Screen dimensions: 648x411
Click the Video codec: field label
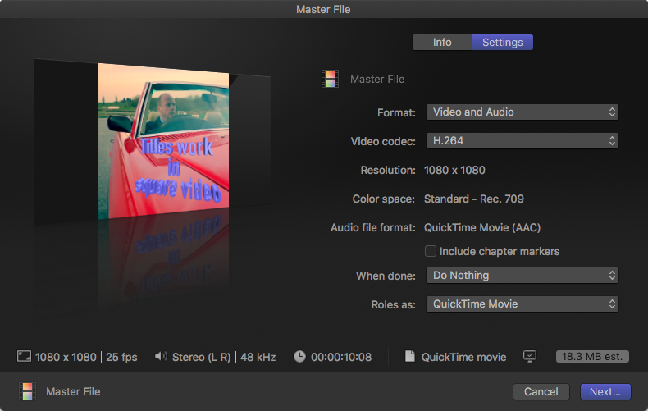pos(383,141)
